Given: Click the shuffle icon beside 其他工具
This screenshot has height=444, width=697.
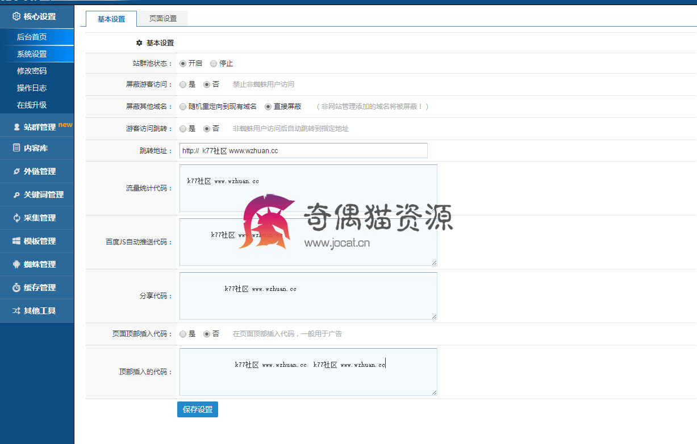Looking at the screenshot, I should (16, 311).
